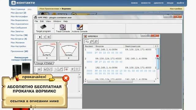This screenshot has height=110, width=196.
Task: Click the first save disk icon
Action: pos(45,69)
